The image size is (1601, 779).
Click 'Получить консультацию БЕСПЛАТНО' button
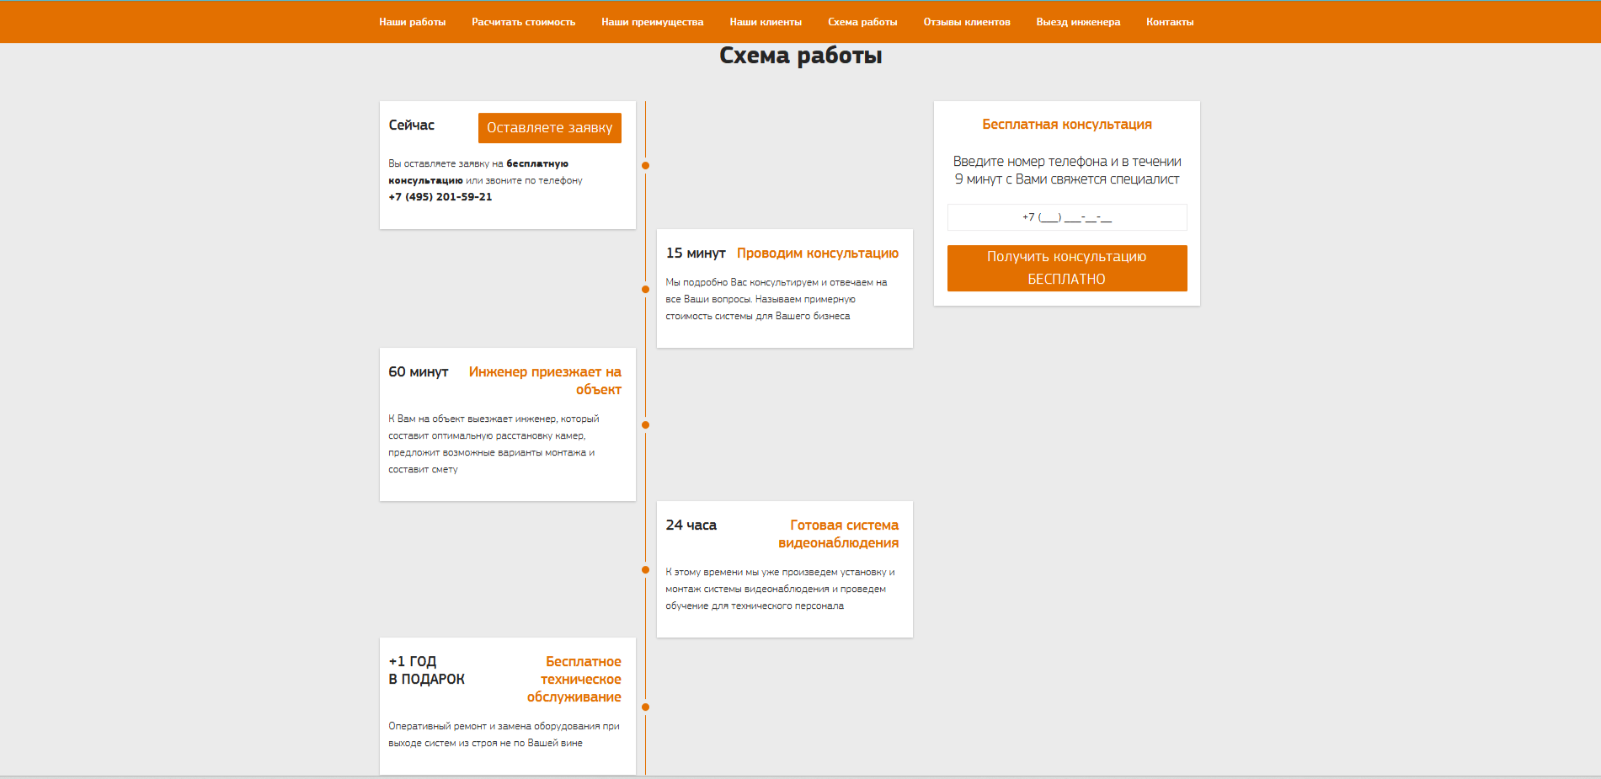coord(1067,268)
